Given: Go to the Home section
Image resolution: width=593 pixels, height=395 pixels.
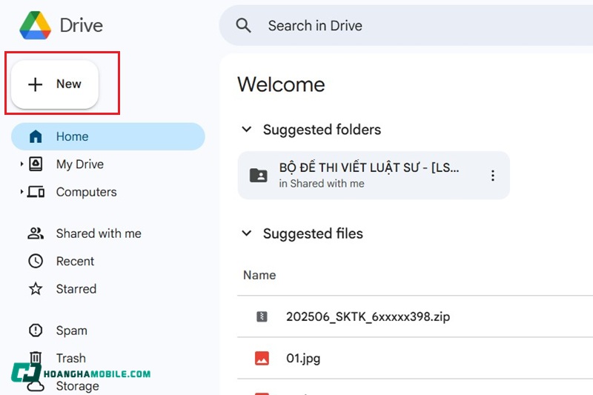Looking at the screenshot, I should point(72,136).
